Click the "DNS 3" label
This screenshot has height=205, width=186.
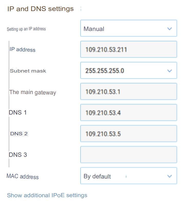pos(18,155)
